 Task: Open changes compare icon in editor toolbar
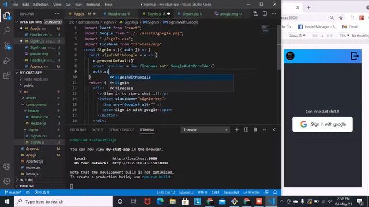[x=255, y=14]
